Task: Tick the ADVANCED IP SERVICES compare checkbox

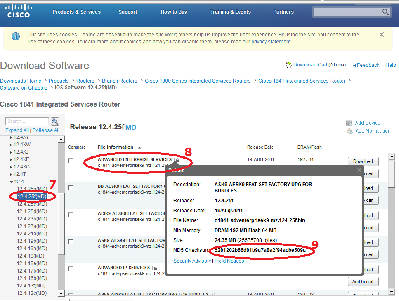Action: point(71,269)
